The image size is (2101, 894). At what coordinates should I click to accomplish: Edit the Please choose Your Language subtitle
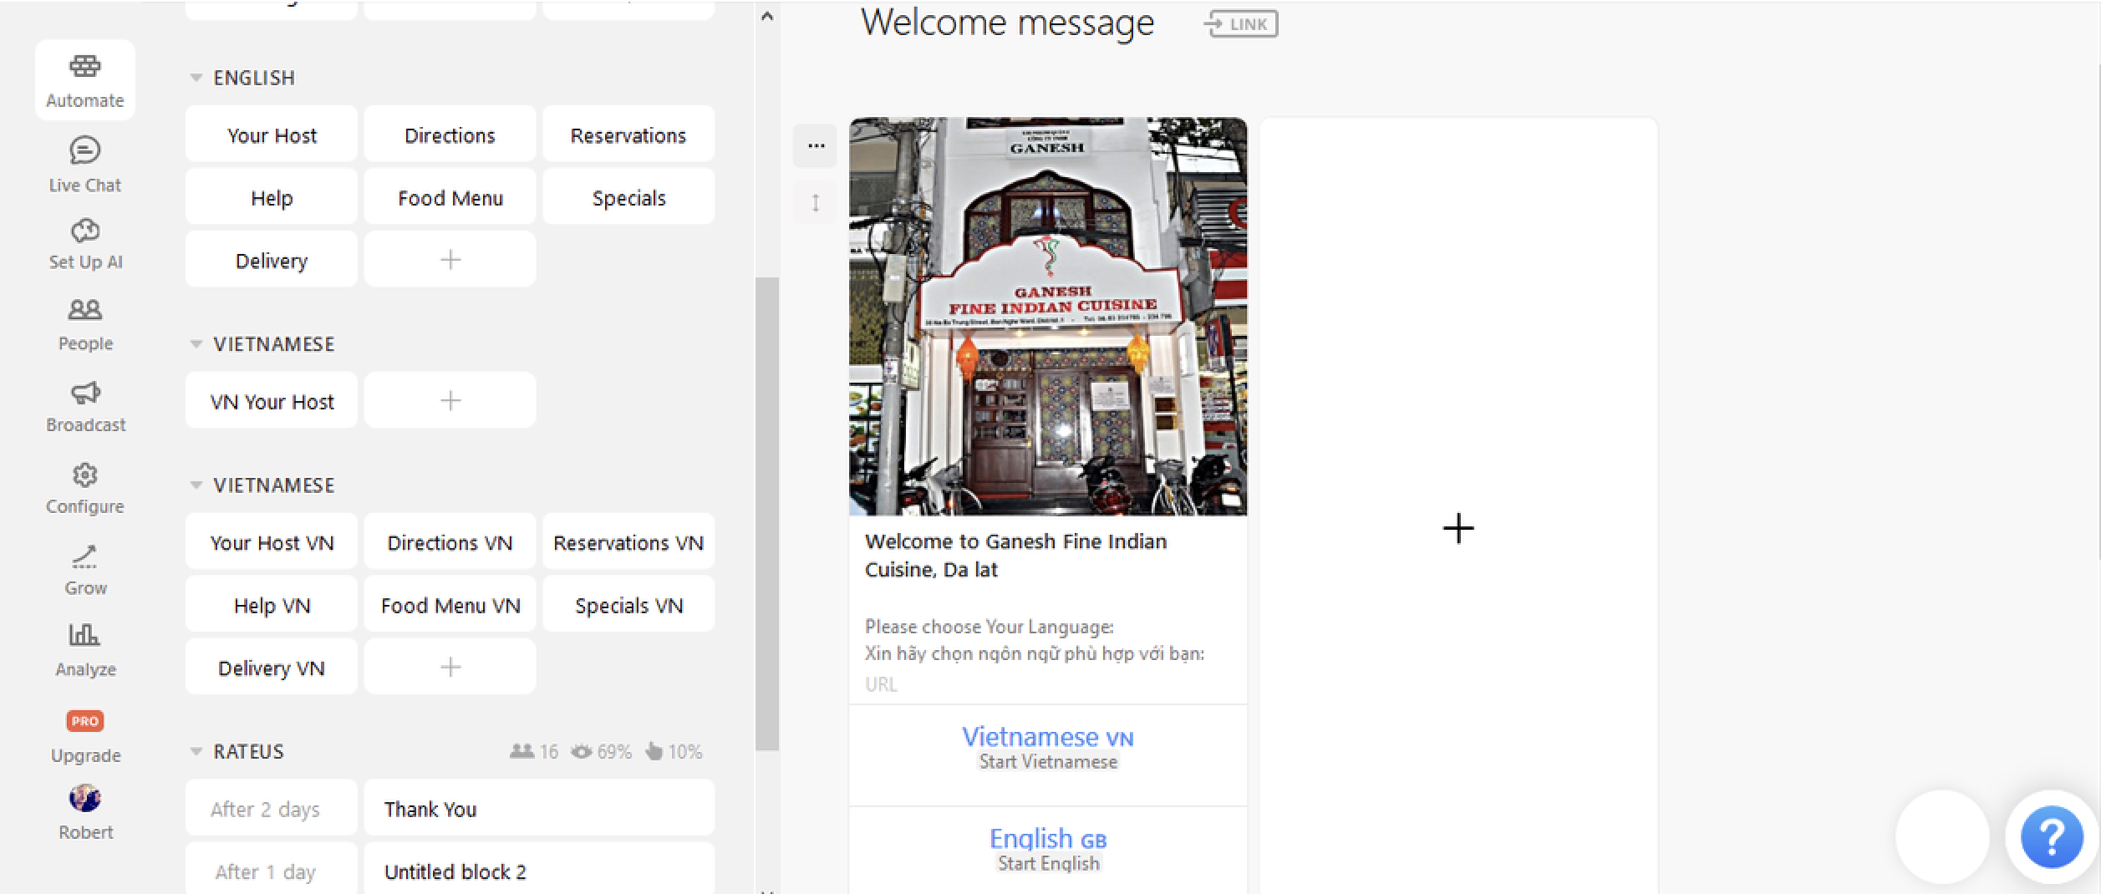(1035, 640)
